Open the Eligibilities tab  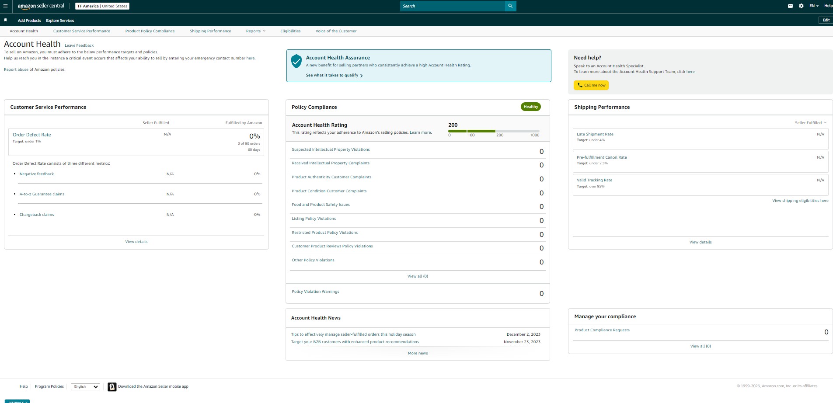(x=290, y=31)
